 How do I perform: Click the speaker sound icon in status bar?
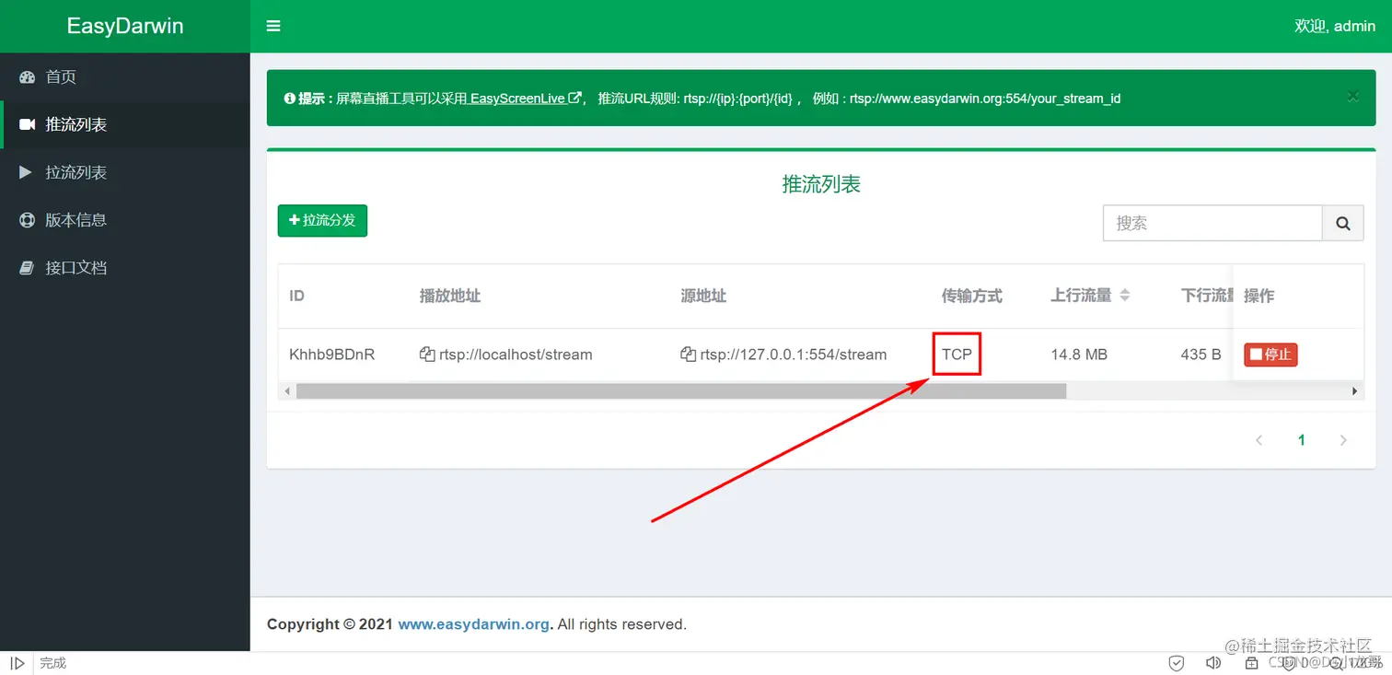click(1213, 663)
